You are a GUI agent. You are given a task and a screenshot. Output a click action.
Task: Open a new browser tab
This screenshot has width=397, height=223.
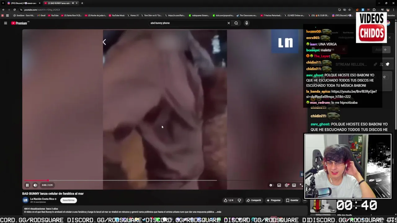tap(82, 3)
